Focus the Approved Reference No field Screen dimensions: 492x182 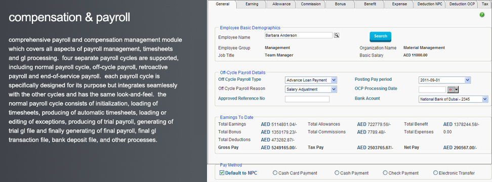pos(307,99)
